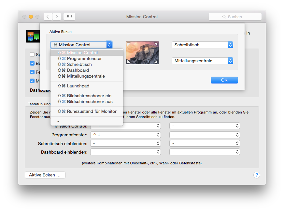Choose the dash (no action) menu entry
Viewport: 284px width, 211px height.
[87, 121]
